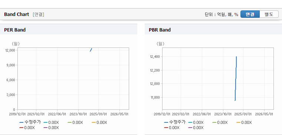Toggle red 0.00X legend in PBR Band

click(171, 128)
